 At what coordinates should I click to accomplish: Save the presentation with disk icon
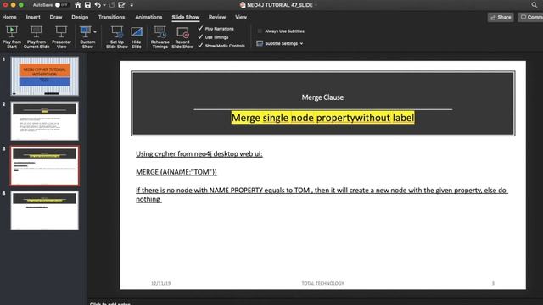[x=87, y=5]
